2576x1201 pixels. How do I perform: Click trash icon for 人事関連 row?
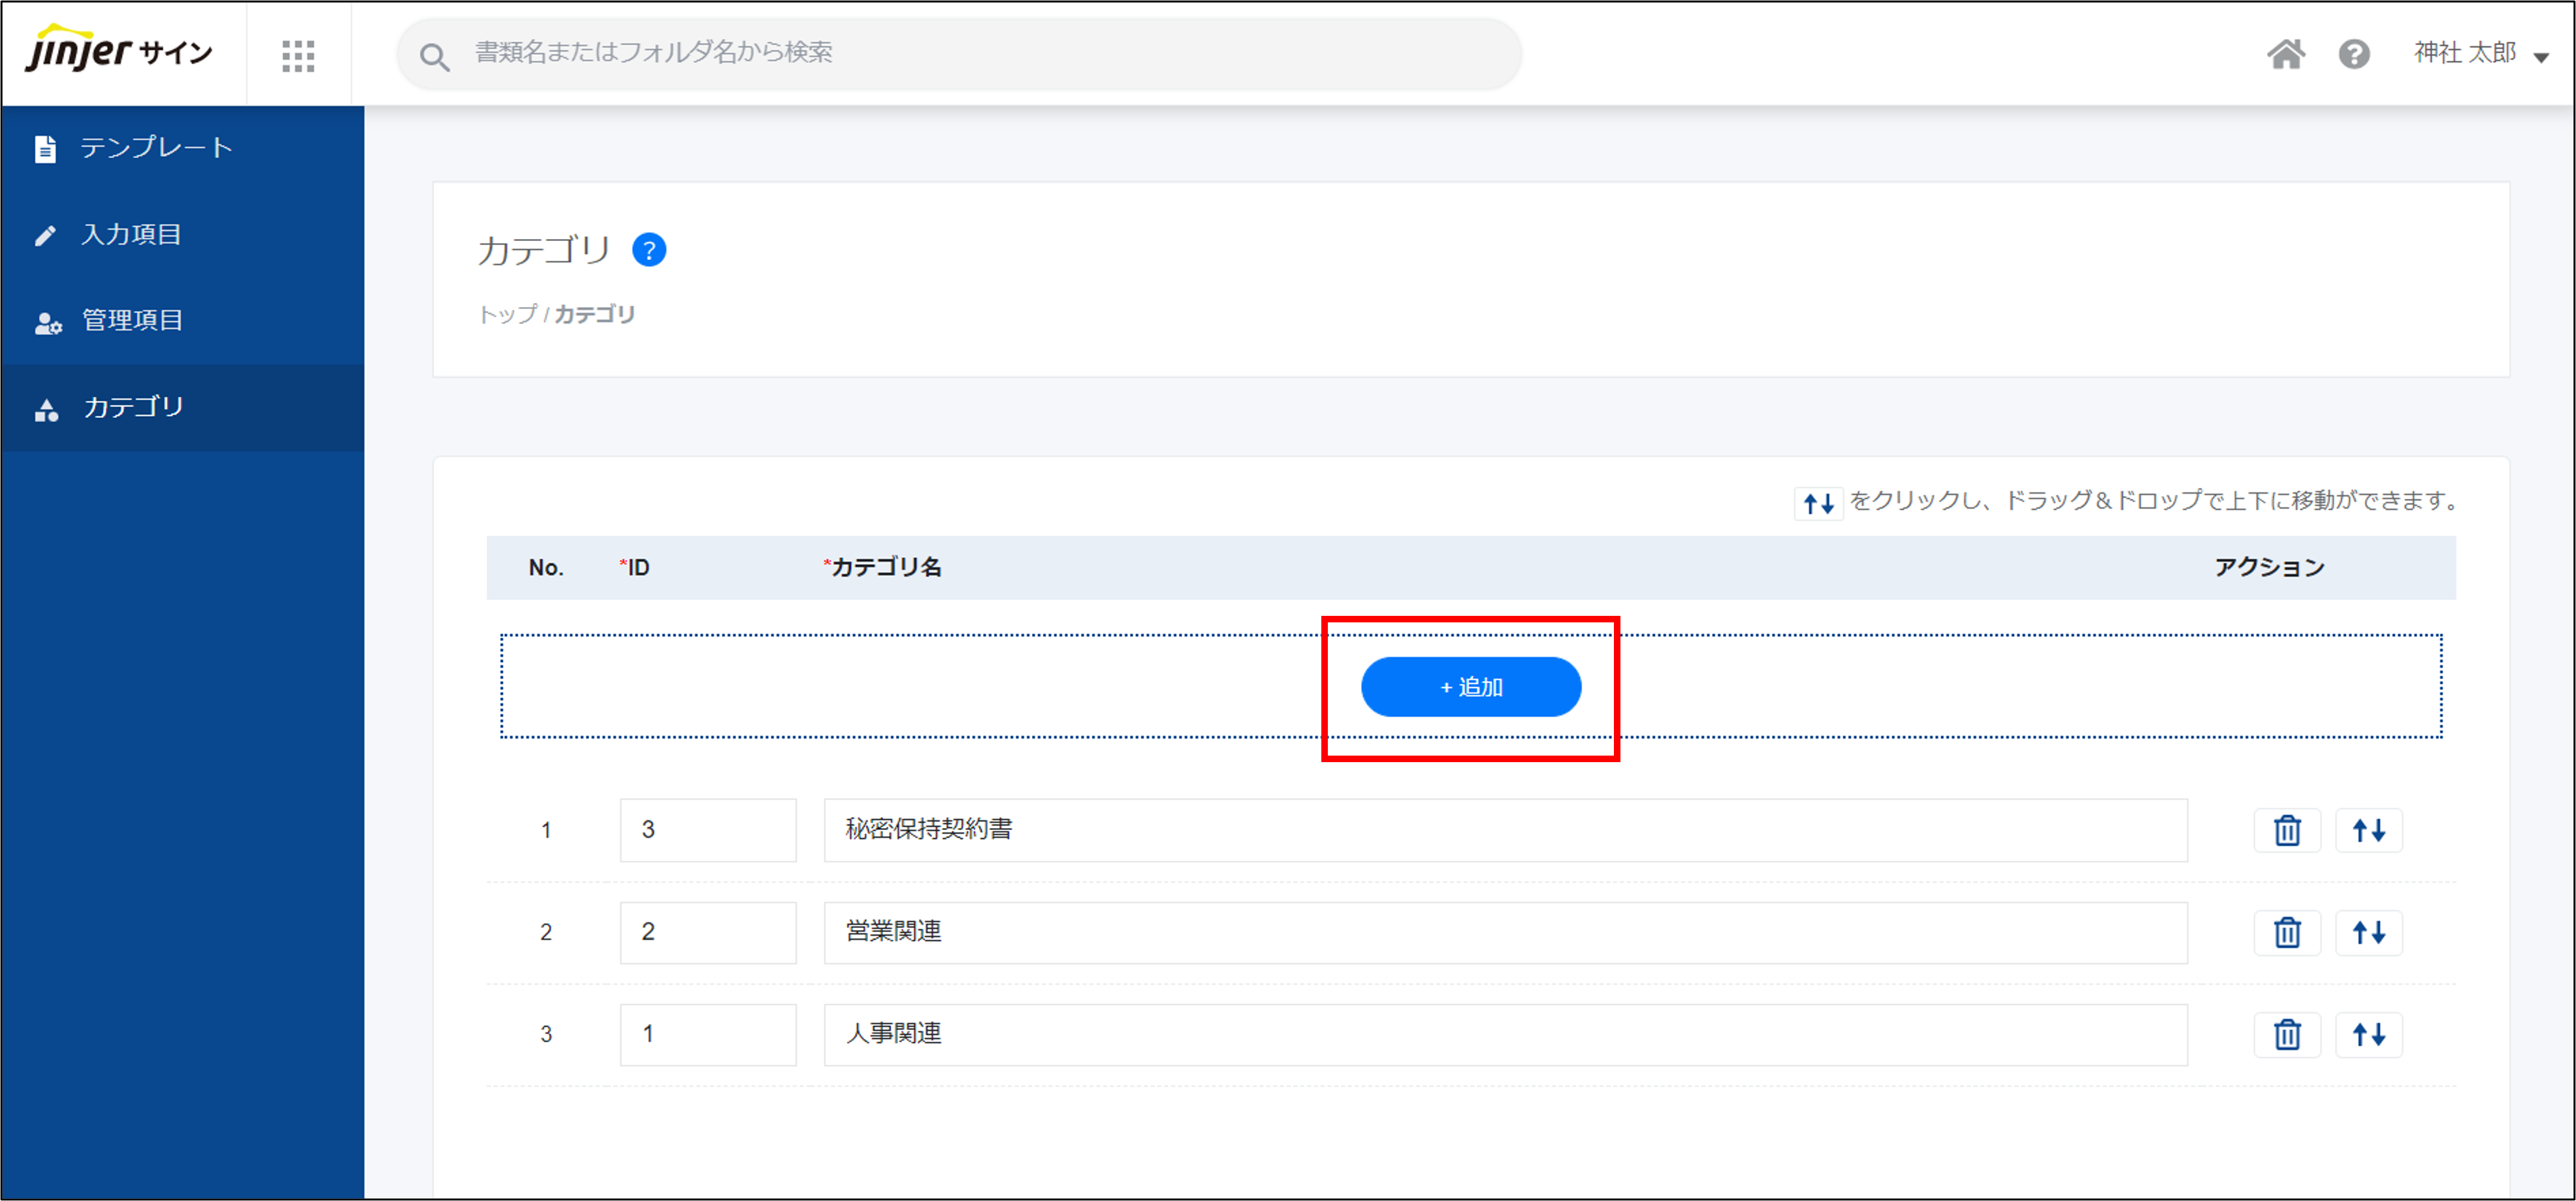2287,1034
